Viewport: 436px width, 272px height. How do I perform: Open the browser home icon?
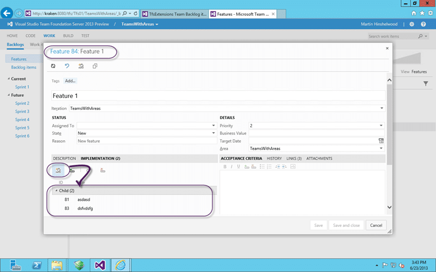coord(414,13)
